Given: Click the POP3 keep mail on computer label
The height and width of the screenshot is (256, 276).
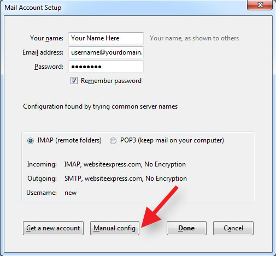Looking at the screenshot, I should point(172,140).
